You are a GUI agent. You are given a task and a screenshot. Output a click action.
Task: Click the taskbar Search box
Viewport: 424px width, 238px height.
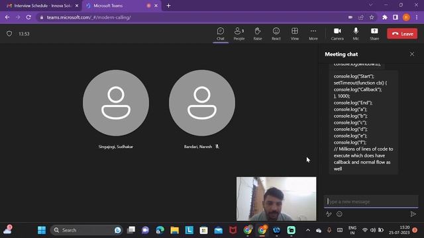tap(86, 230)
